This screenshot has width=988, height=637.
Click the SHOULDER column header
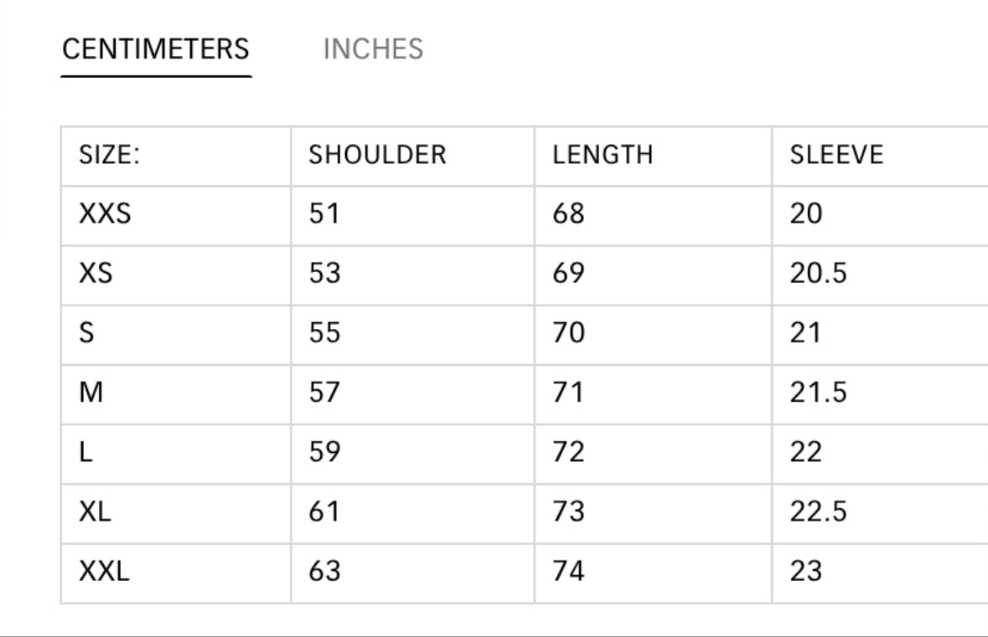(x=377, y=155)
